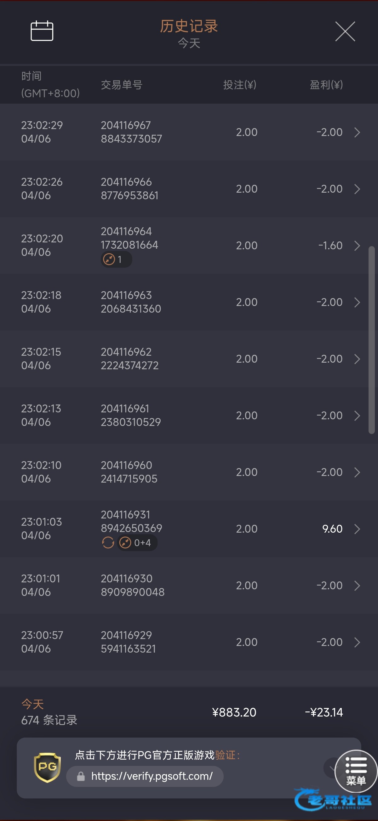Click the orange 验证 text
378x821 pixels.
(226, 755)
